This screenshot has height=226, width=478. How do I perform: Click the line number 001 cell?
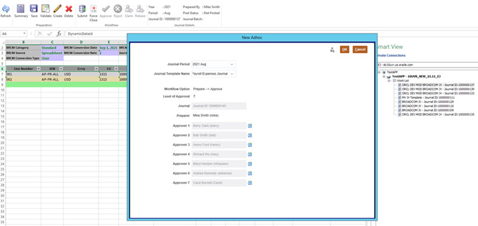coord(23,74)
